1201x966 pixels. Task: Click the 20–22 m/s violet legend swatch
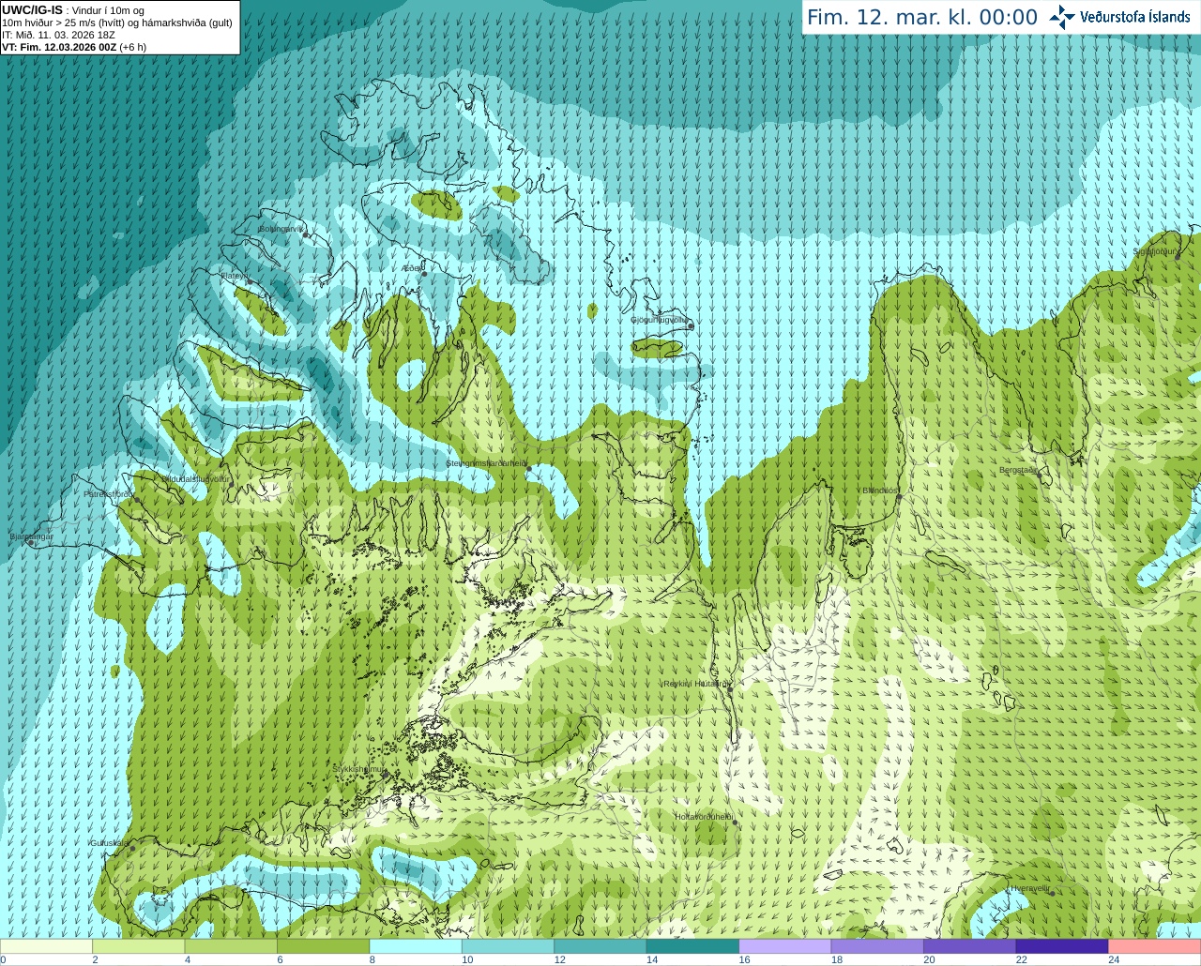(x=970, y=946)
